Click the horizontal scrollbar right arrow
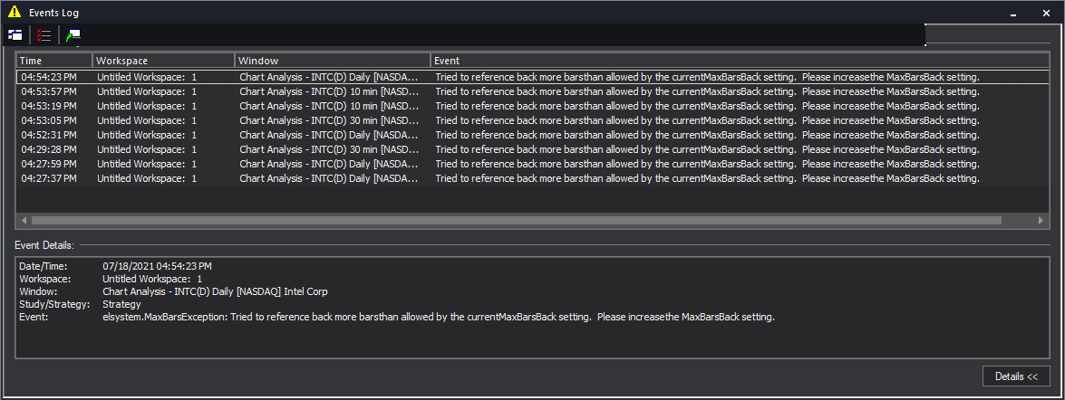This screenshot has height=400, width=1065. pos(1041,220)
